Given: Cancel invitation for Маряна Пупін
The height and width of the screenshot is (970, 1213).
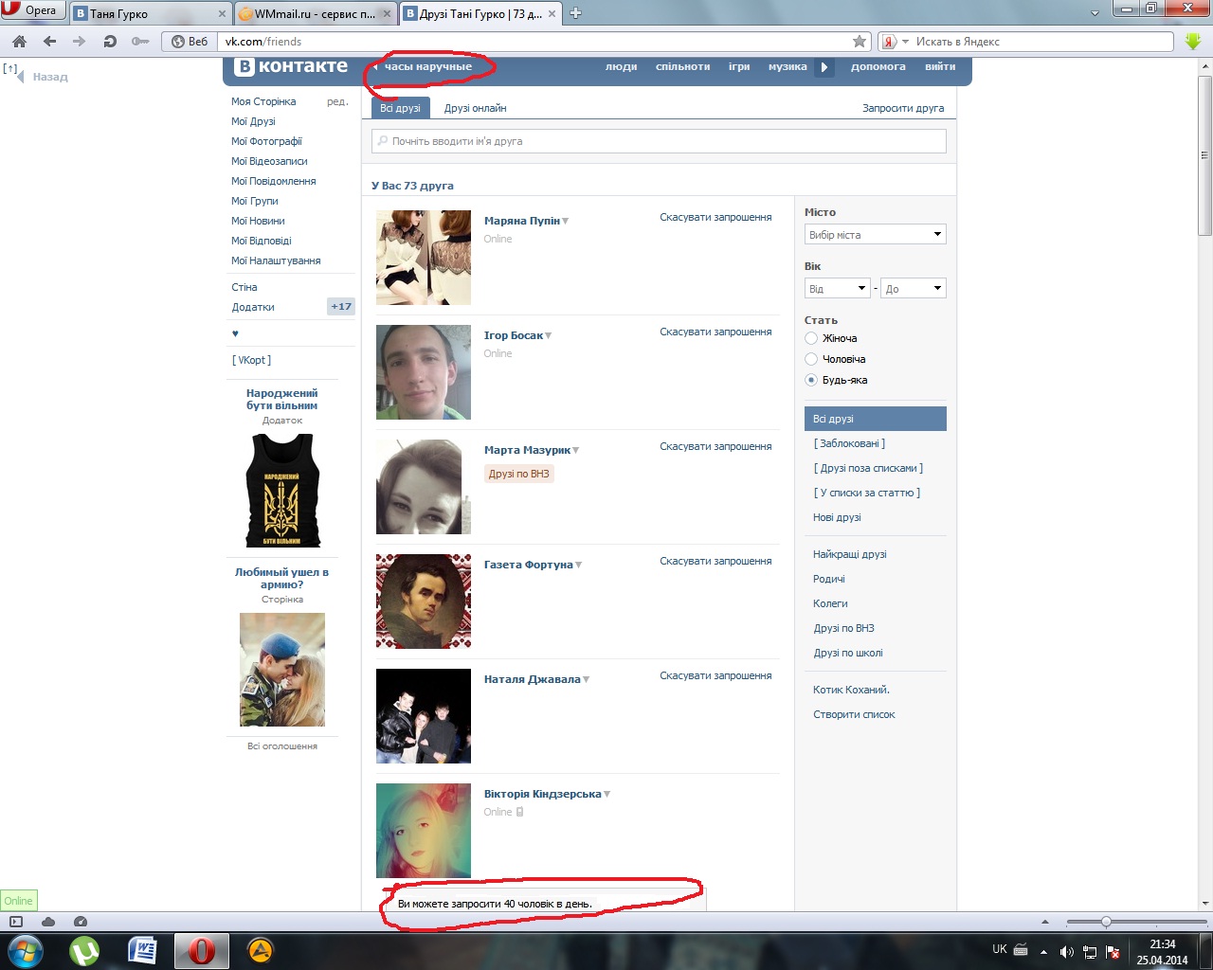Looking at the screenshot, I should pyautogui.click(x=715, y=218).
